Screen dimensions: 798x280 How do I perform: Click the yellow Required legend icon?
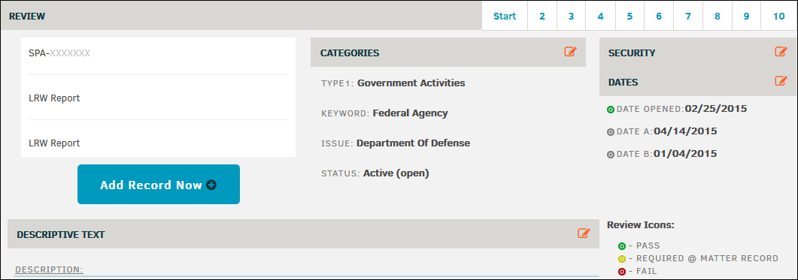pyautogui.click(x=622, y=259)
